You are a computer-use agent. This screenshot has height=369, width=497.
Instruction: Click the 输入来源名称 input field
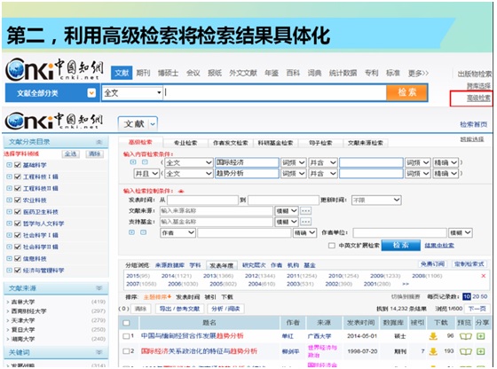coord(217,211)
